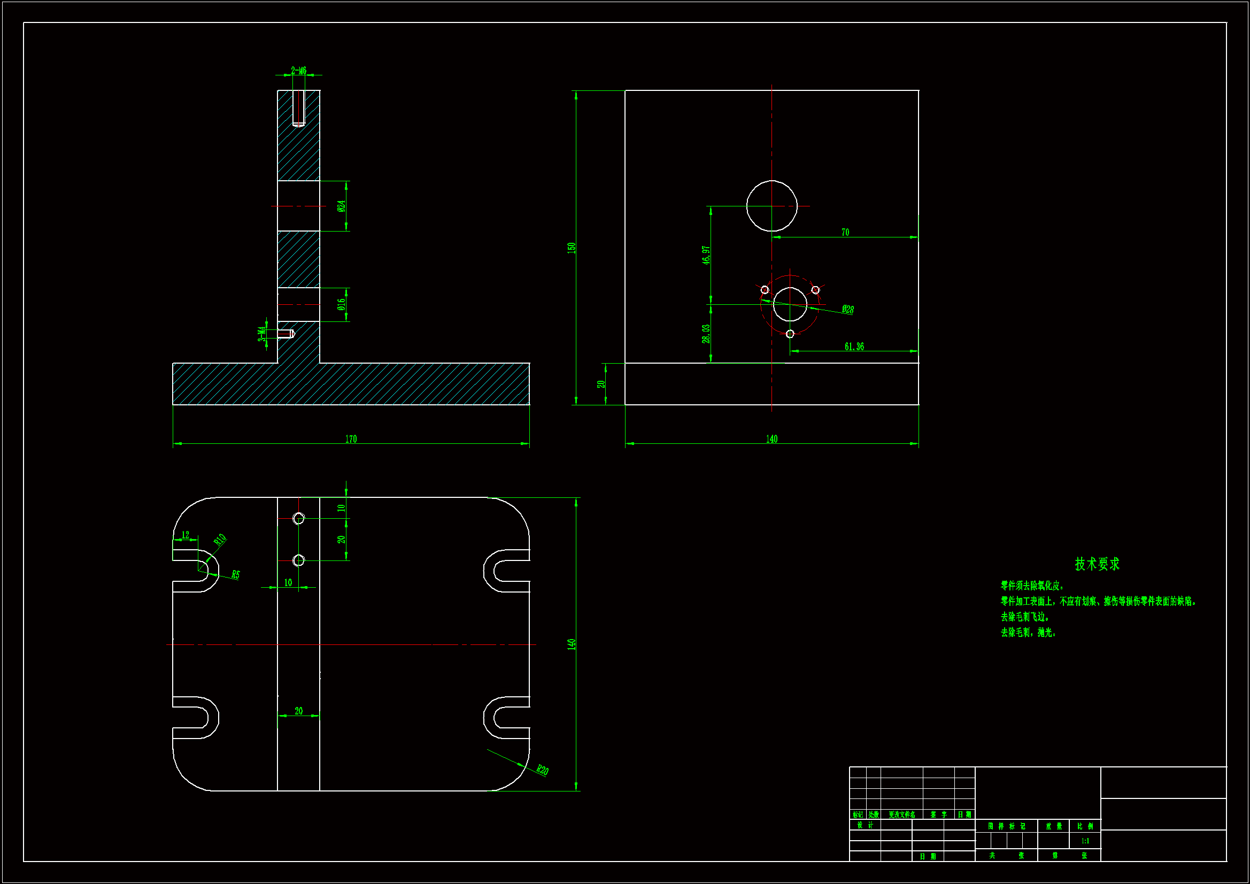The image size is (1250, 884).
Task: Select the Ø16 hole dimension label
Action: tap(341, 304)
